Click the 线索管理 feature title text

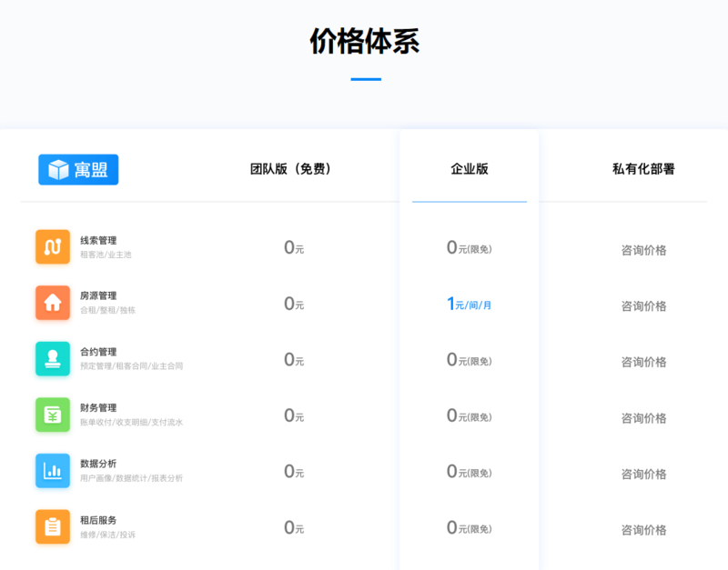pos(98,241)
